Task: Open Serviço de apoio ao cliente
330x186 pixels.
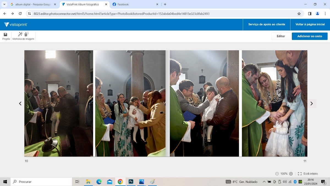Action: pos(266,25)
